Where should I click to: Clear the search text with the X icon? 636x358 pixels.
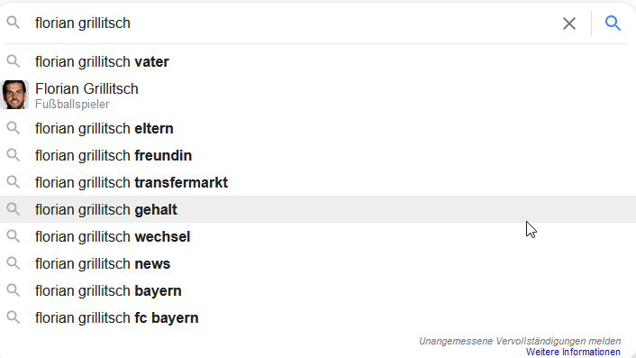[569, 23]
